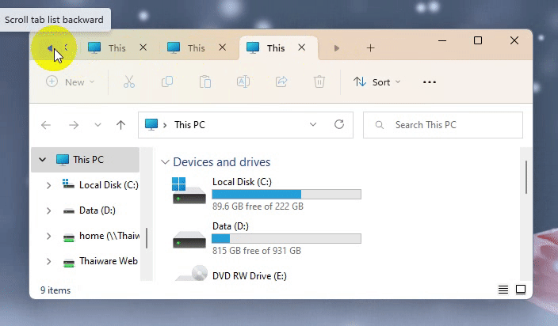Select the active This tab

[x=276, y=48]
